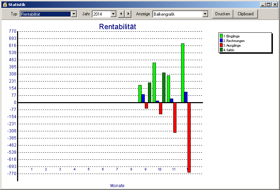Click the green Eingänge legend swatch
Image resolution: width=280 pixels, height=190 pixels.
(x=221, y=36)
